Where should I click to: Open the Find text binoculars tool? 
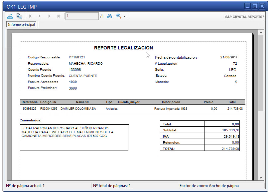pyautogui.click(x=110, y=16)
